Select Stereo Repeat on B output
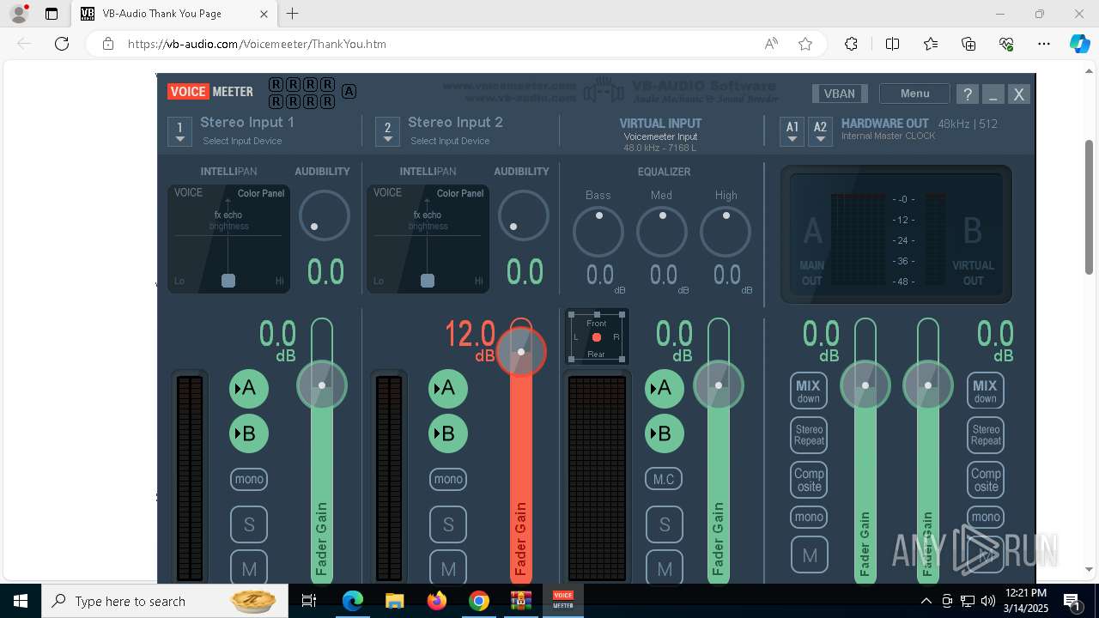 pyautogui.click(x=986, y=435)
